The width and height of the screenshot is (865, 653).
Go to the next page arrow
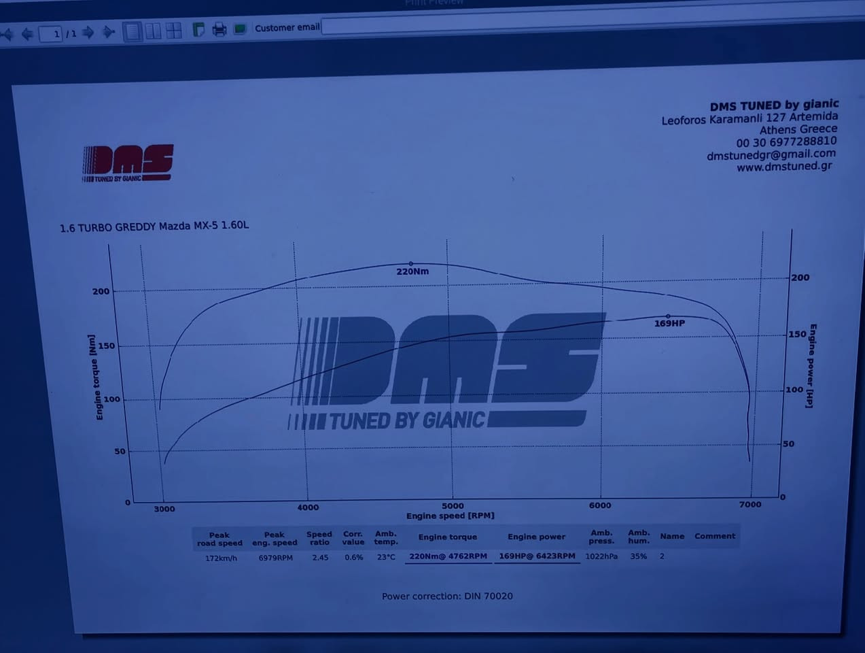coord(88,33)
